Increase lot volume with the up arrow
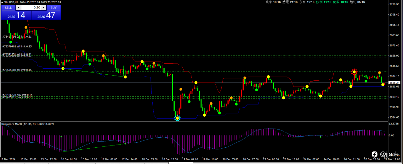Image resolution: width=403 pixels, height=164 pixels. click(44, 8)
